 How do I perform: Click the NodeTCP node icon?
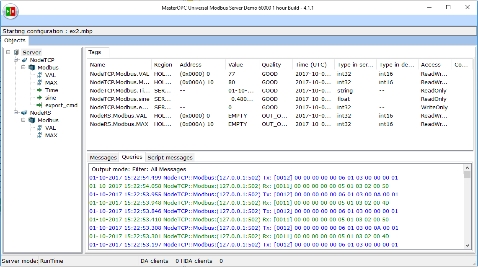pos(24,60)
